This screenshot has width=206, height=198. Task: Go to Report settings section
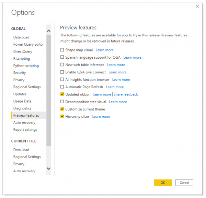tap(25, 130)
